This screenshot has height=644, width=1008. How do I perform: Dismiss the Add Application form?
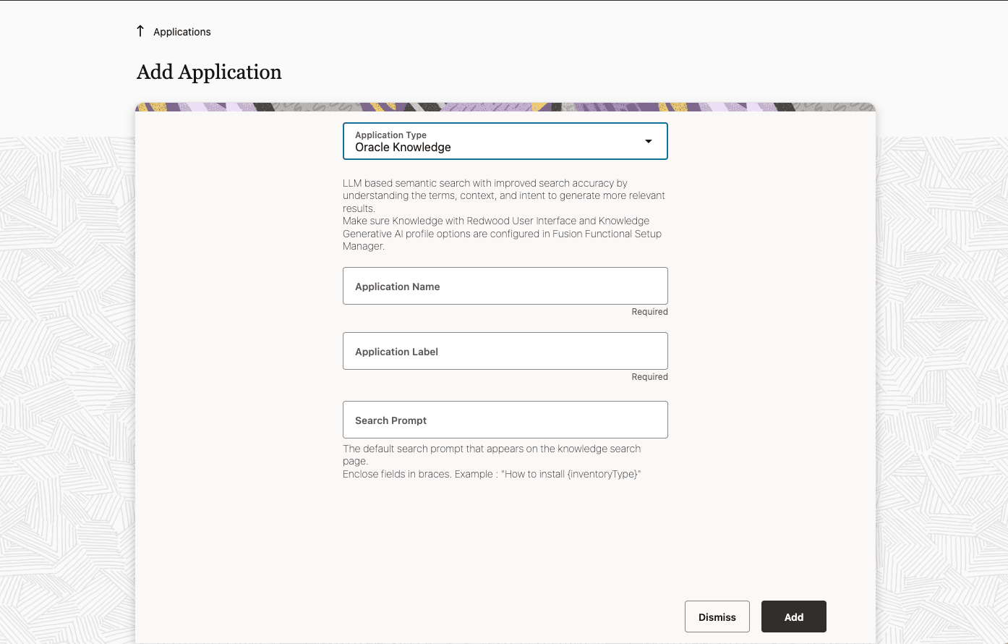coord(717,617)
